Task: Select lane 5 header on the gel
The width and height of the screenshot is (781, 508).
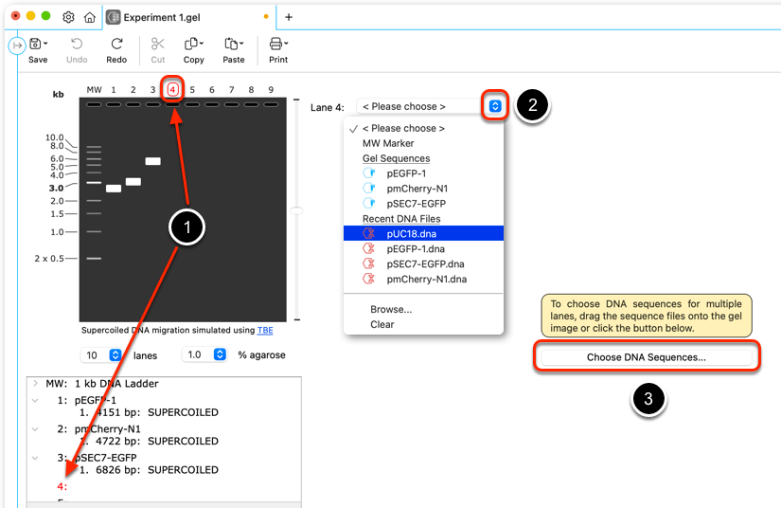Action: point(192,90)
